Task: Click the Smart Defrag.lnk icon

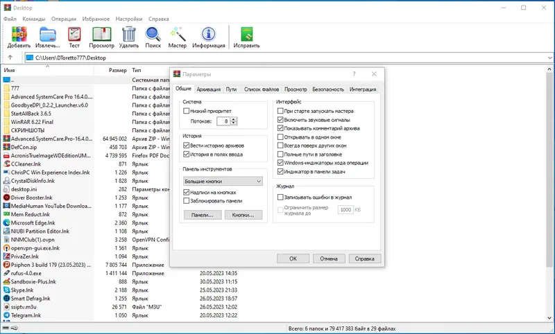Action: point(6,298)
